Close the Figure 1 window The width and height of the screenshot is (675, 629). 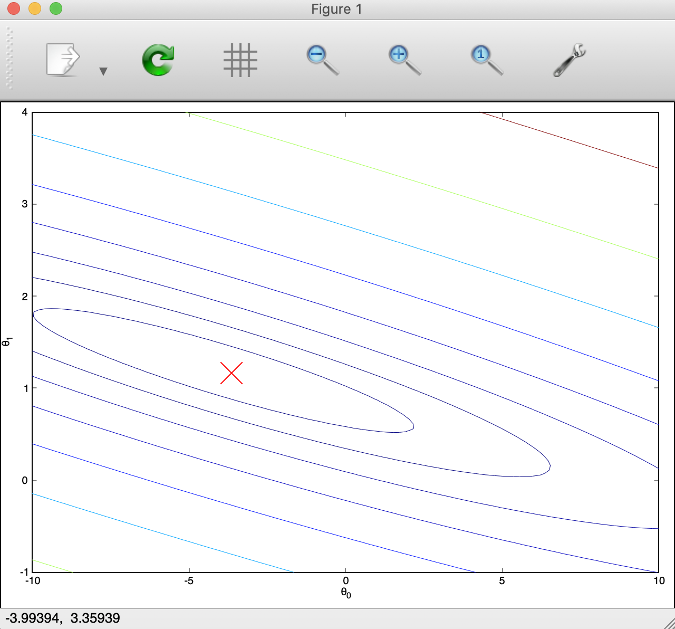click(x=14, y=8)
